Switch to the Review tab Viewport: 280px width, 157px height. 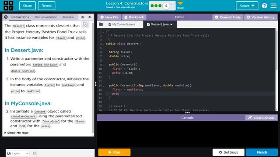click(68, 17)
